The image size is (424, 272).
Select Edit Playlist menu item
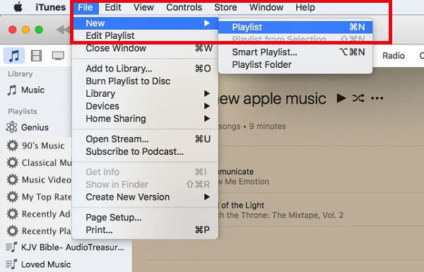click(146, 36)
